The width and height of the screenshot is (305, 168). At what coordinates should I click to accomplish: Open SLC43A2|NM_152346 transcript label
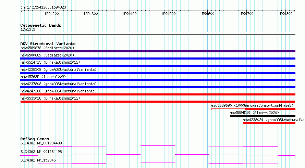pyautogui.click(x=38, y=160)
